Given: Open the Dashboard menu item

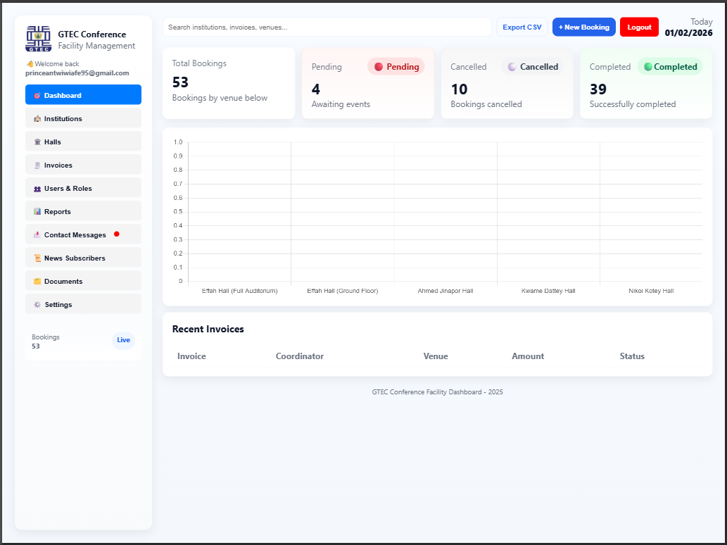Looking at the screenshot, I should 83,95.
